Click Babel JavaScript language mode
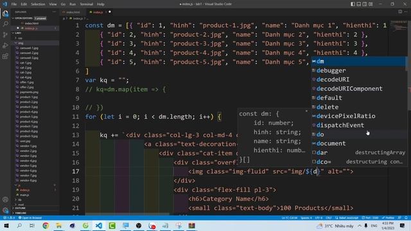Image resolution: width=411 pixels, height=231 pixels. point(347,218)
